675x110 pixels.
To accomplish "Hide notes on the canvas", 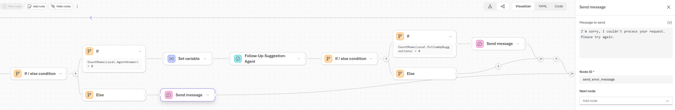I will pos(61,6).
